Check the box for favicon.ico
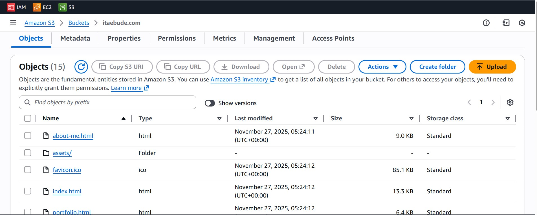The height and width of the screenshot is (215, 537). point(28,170)
